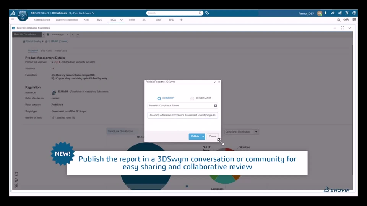Clear the Materials Compliance Report community field
367x206 pixels.
pyautogui.click(x=216, y=106)
